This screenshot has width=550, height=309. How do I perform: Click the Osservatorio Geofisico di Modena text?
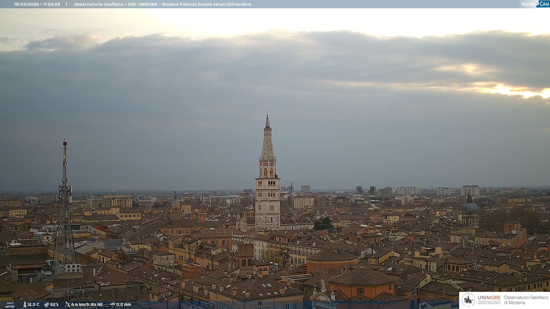526,300
